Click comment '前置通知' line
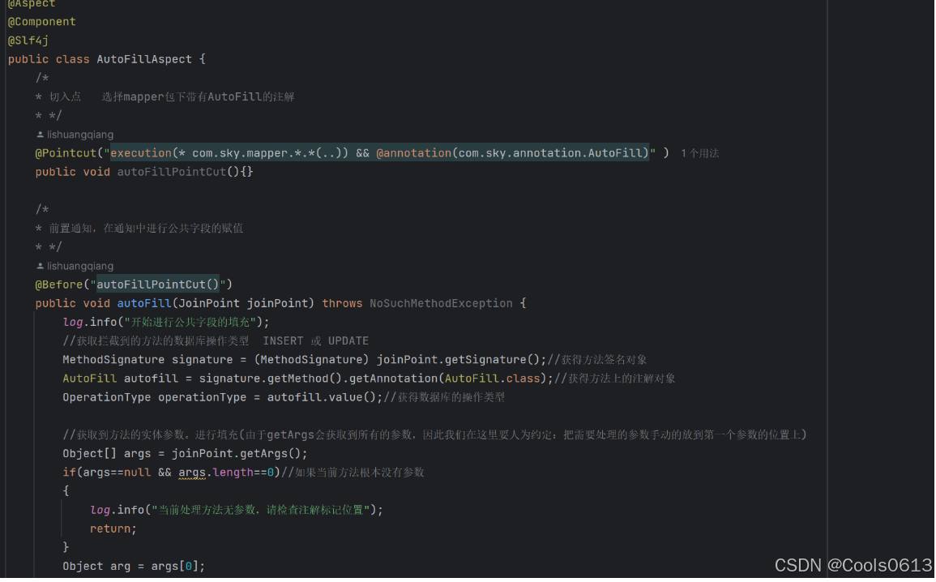The width and height of the screenshot is (936, 582). coord(139,229)
